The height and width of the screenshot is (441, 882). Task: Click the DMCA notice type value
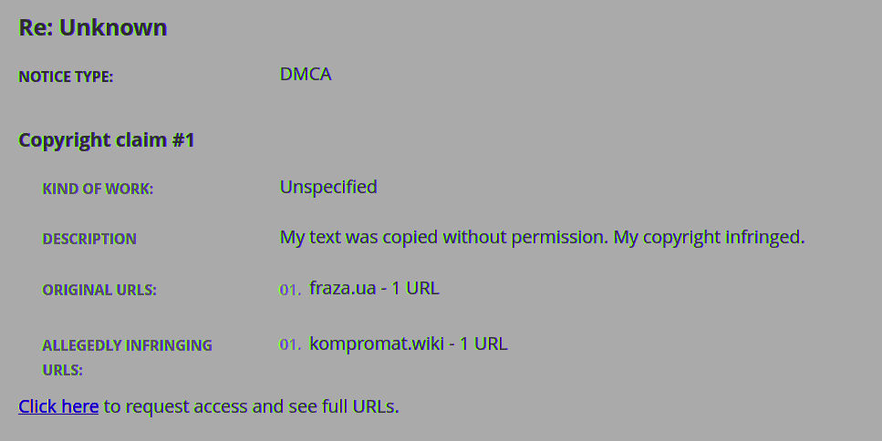(306, 74)
